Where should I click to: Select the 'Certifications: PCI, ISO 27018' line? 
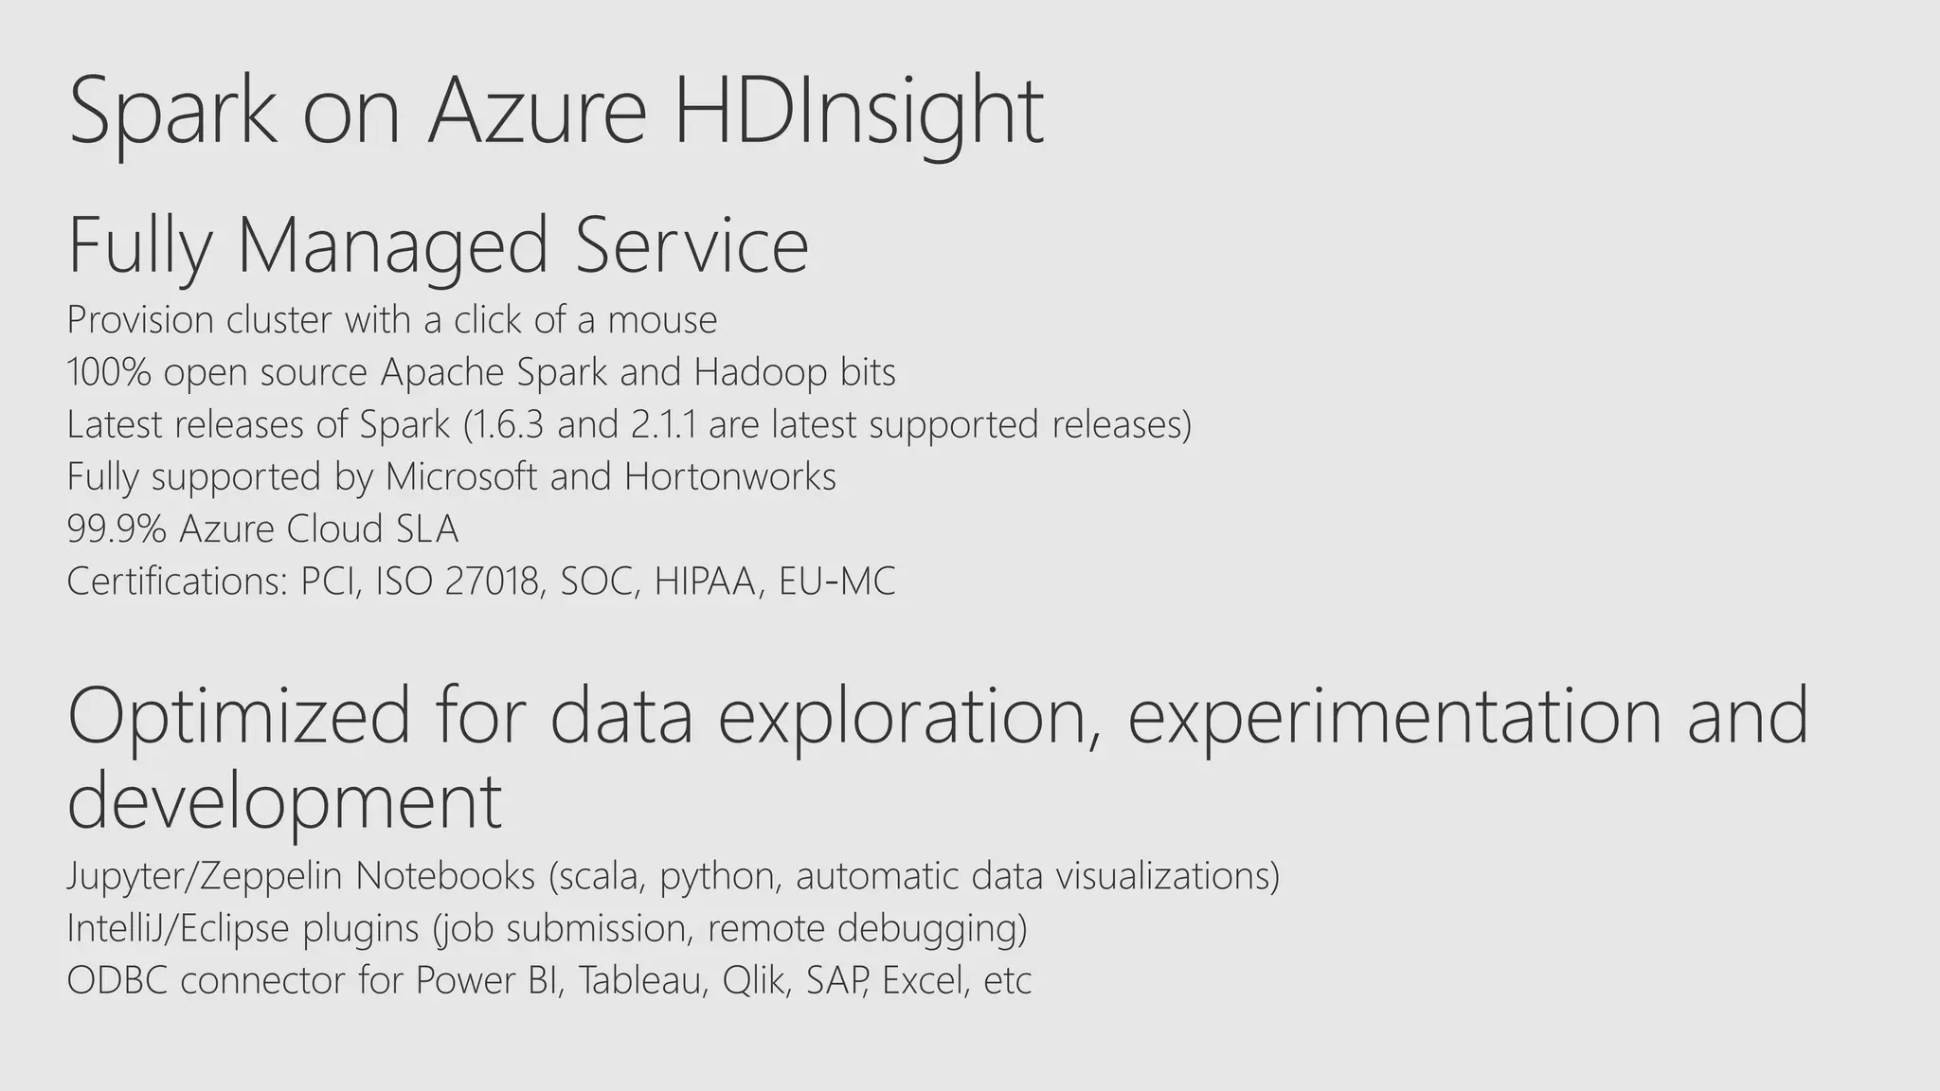point(481,581)
